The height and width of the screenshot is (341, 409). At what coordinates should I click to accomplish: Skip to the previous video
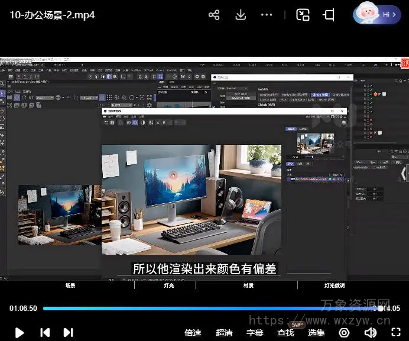[45, 333]
